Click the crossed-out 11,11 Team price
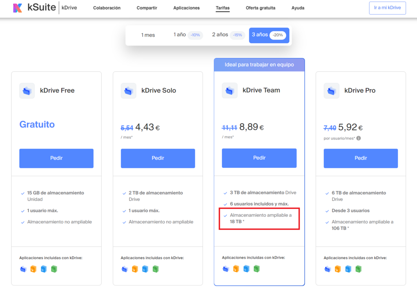 pos(229,128)
